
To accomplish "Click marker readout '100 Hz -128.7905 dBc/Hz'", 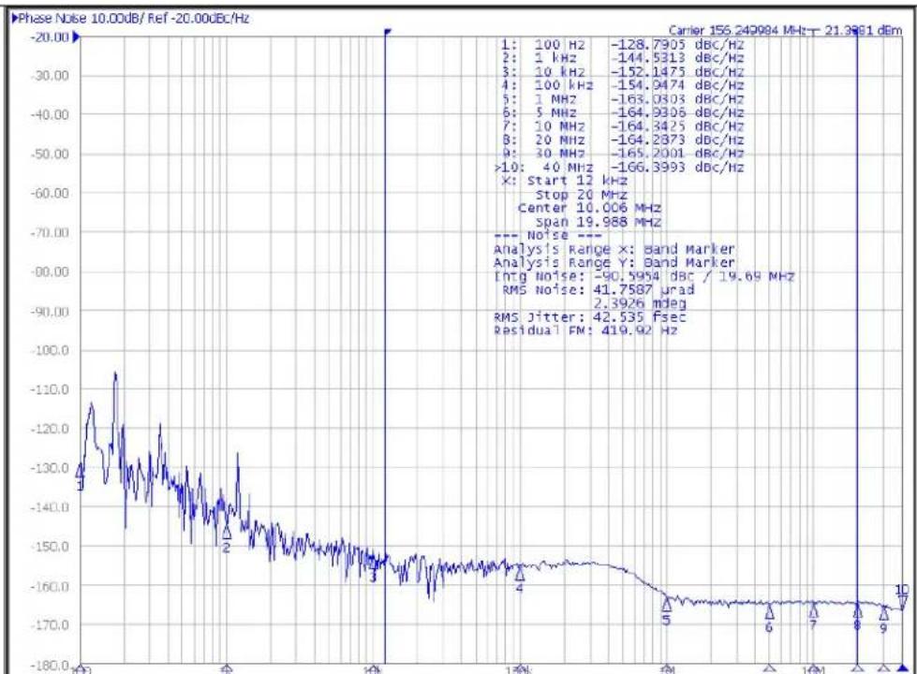I will 622,44.
